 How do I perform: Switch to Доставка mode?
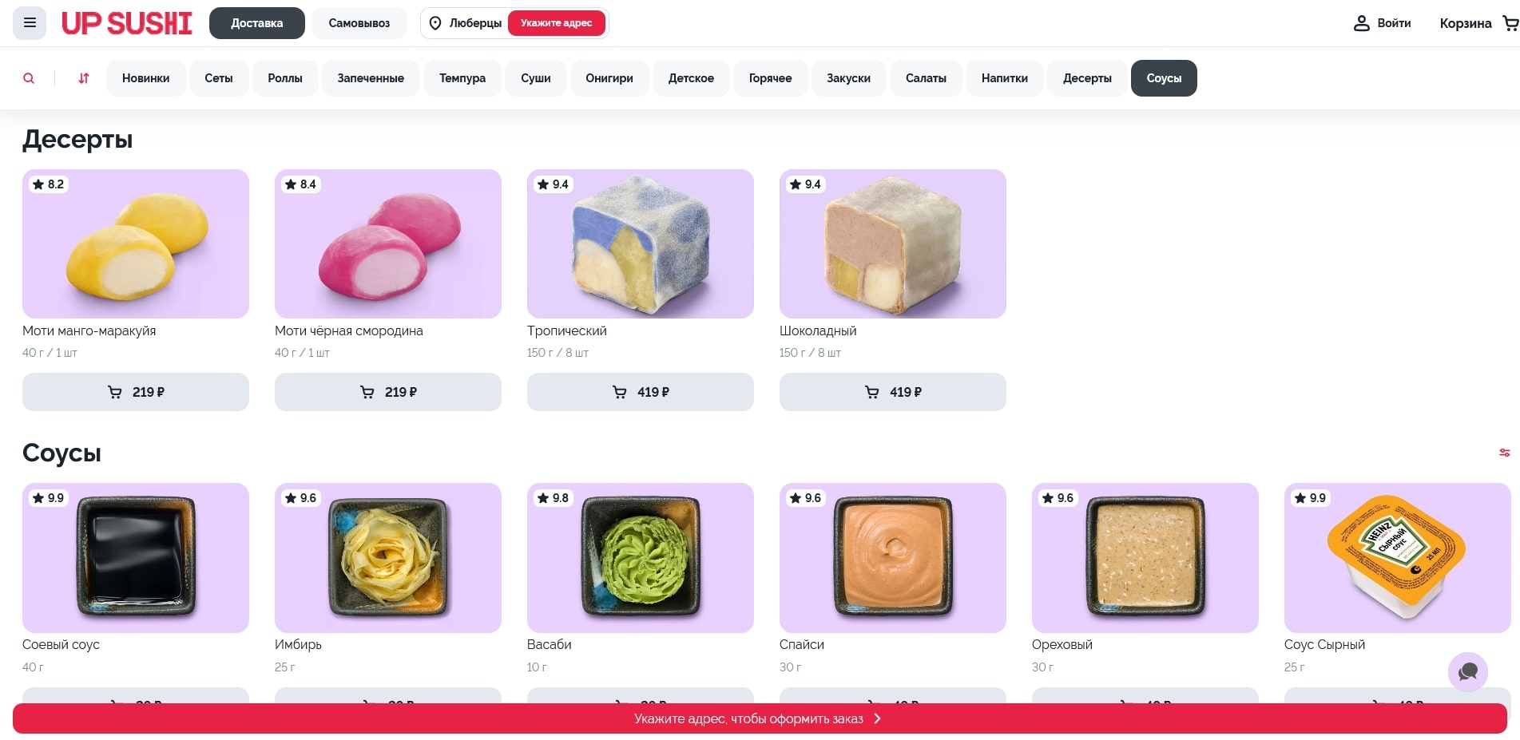(257, 23)
